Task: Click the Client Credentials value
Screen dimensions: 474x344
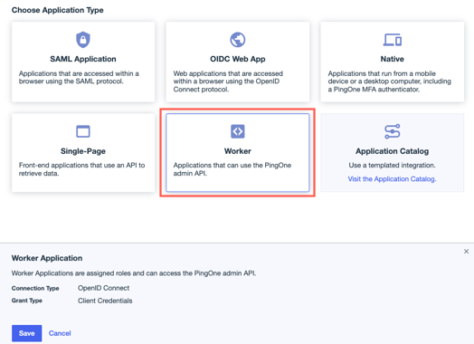Action: [x=105, y=301]
